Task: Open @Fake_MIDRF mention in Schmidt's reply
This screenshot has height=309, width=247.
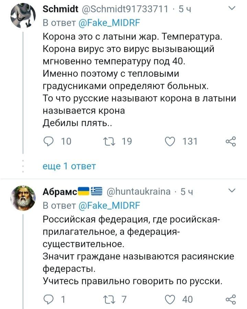Action: tap(109, 23)
